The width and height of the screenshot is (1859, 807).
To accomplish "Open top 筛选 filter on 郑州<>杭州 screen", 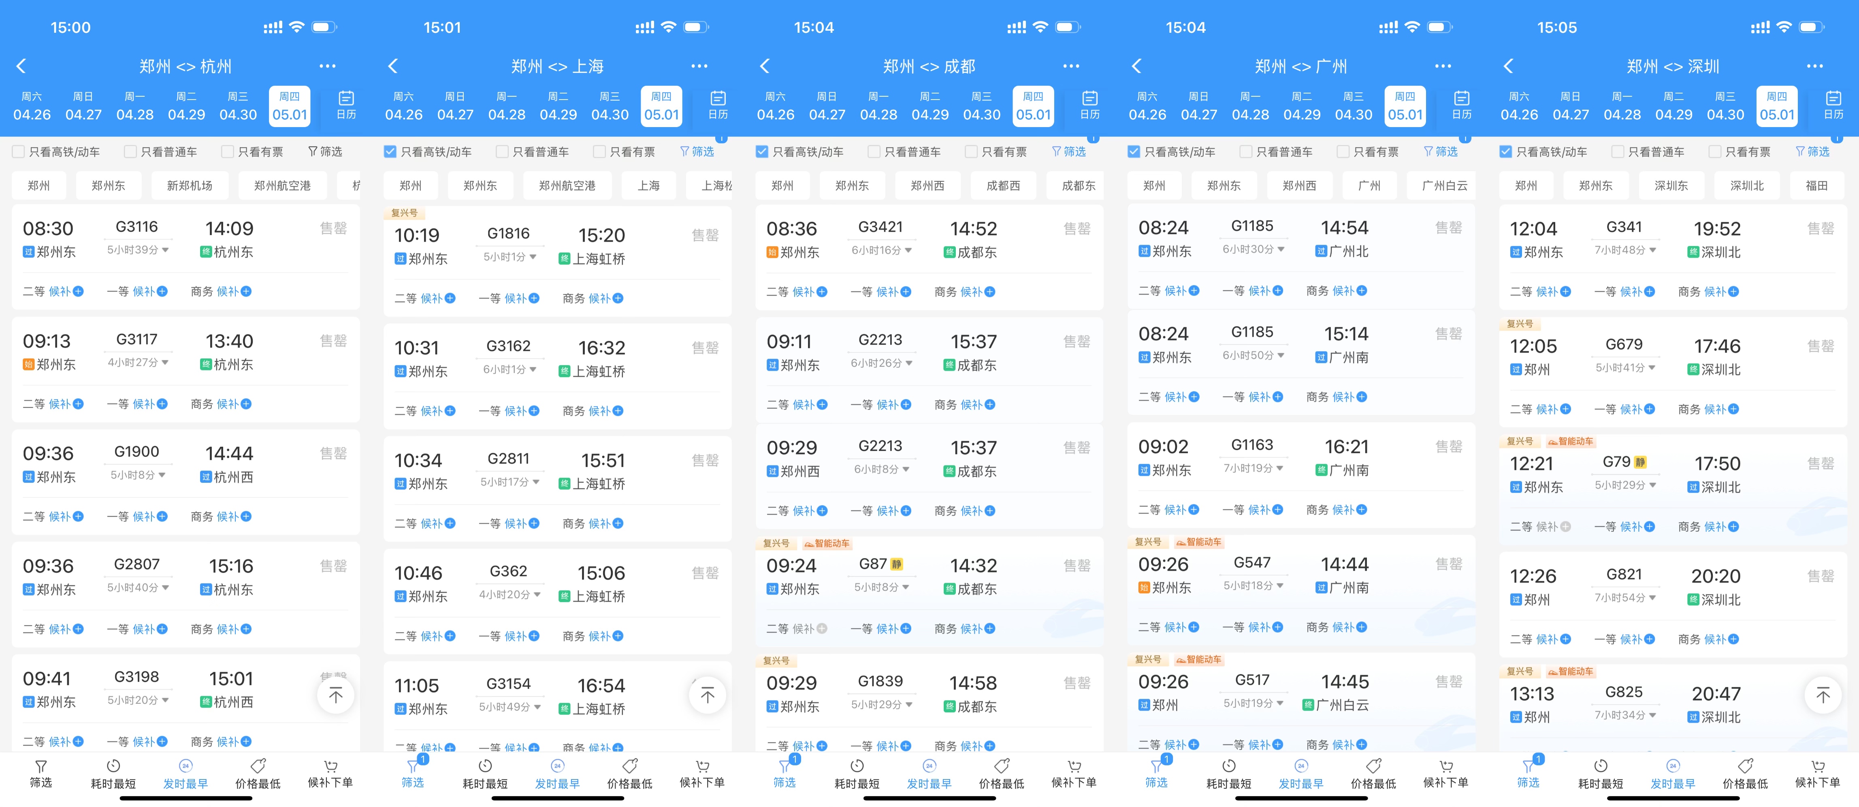I will click(x=326, y=151).
